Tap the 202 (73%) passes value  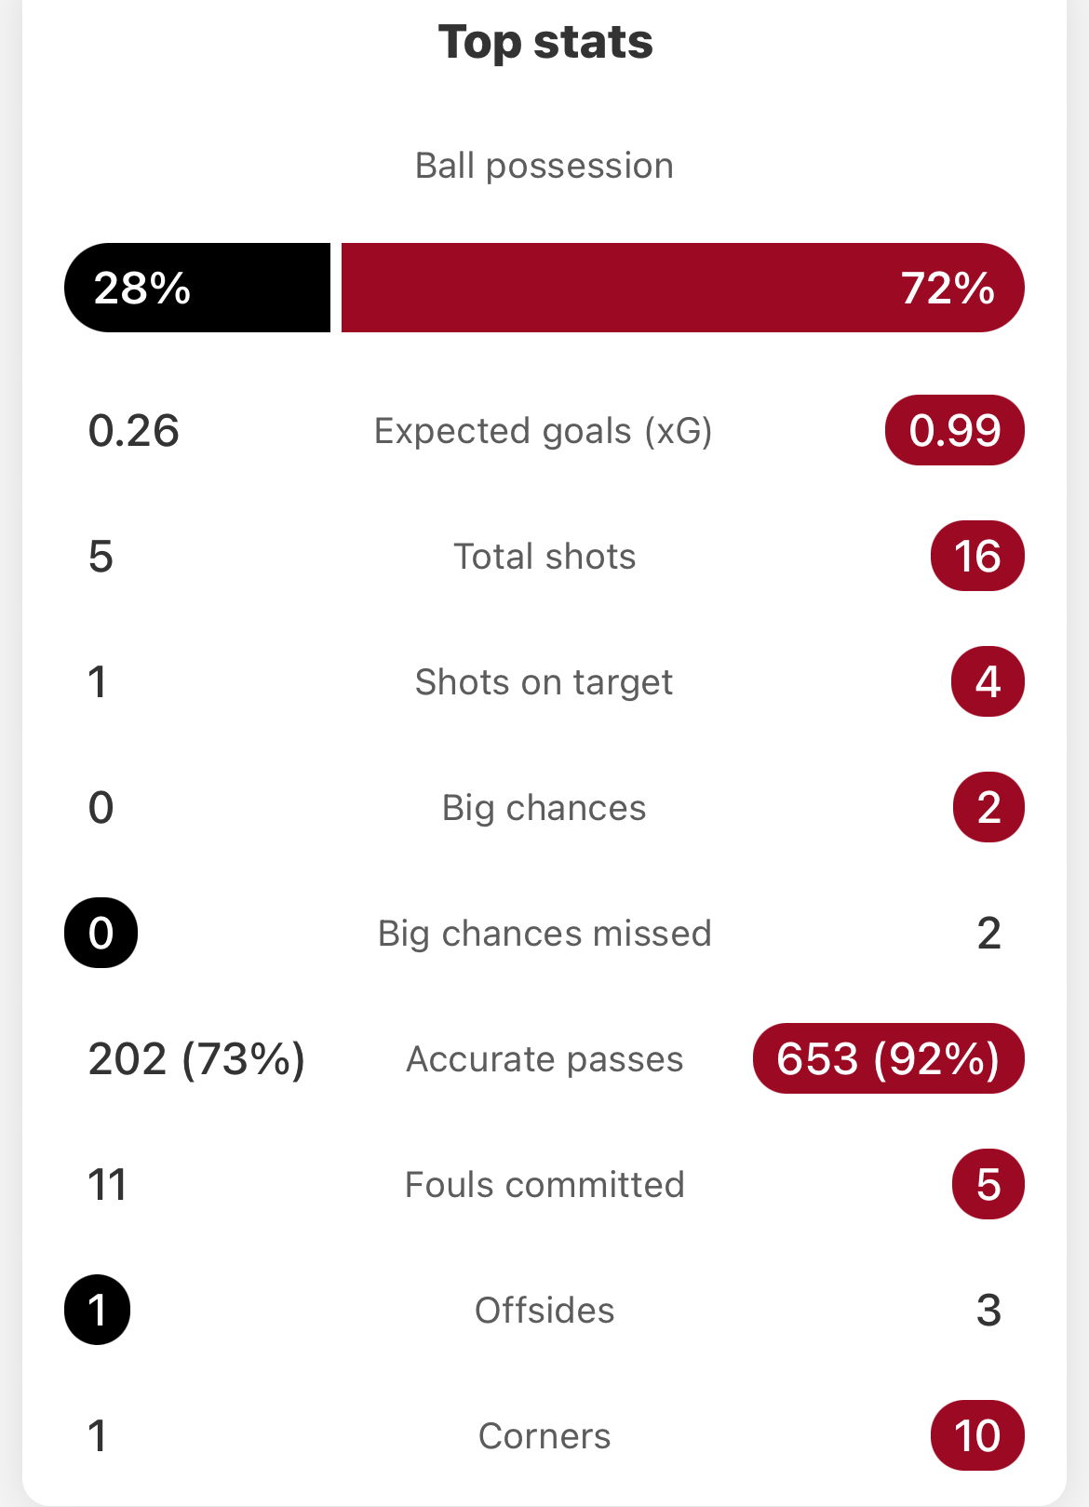click(x=196, y=1058)
